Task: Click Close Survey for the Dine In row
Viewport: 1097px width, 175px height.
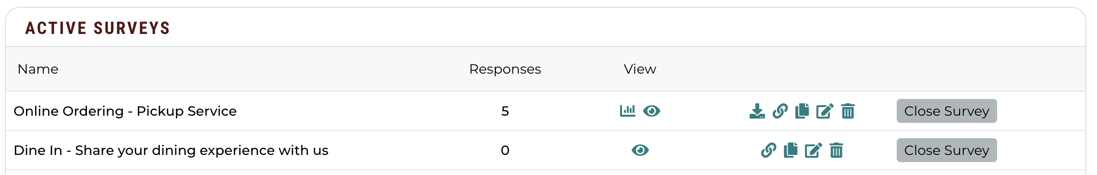Action: (x=947, y=150)
